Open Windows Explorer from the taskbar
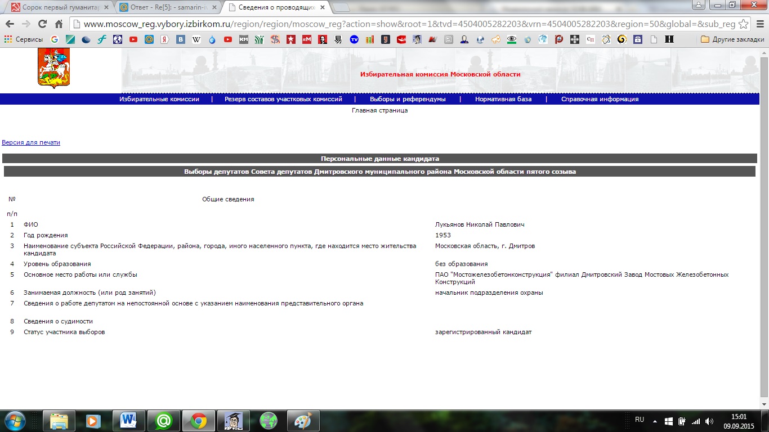Screen dimensions: 769x432 pyautogui.click(x=59, y=421)
